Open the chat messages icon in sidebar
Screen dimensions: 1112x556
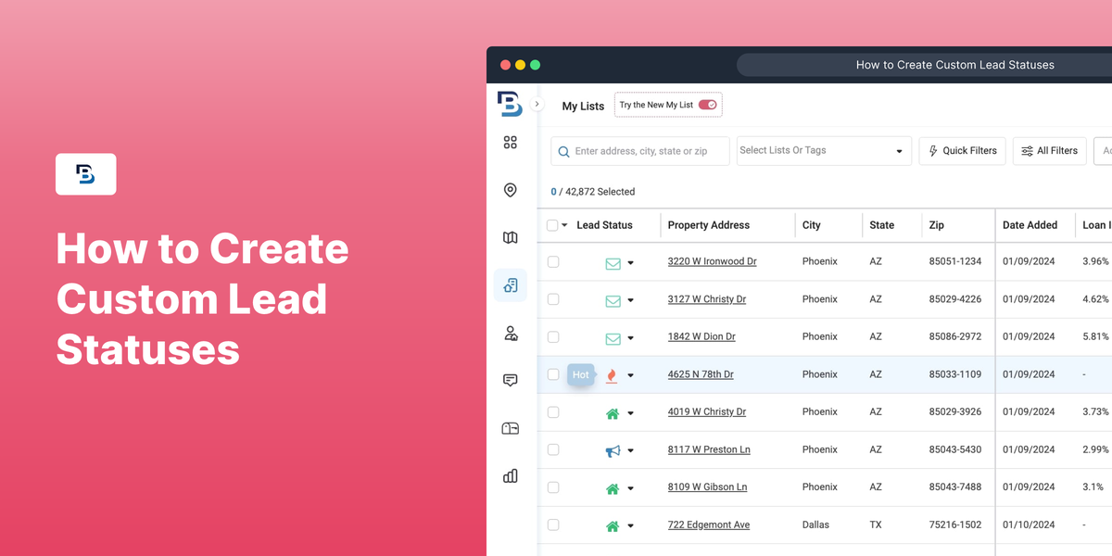point(510,380)
